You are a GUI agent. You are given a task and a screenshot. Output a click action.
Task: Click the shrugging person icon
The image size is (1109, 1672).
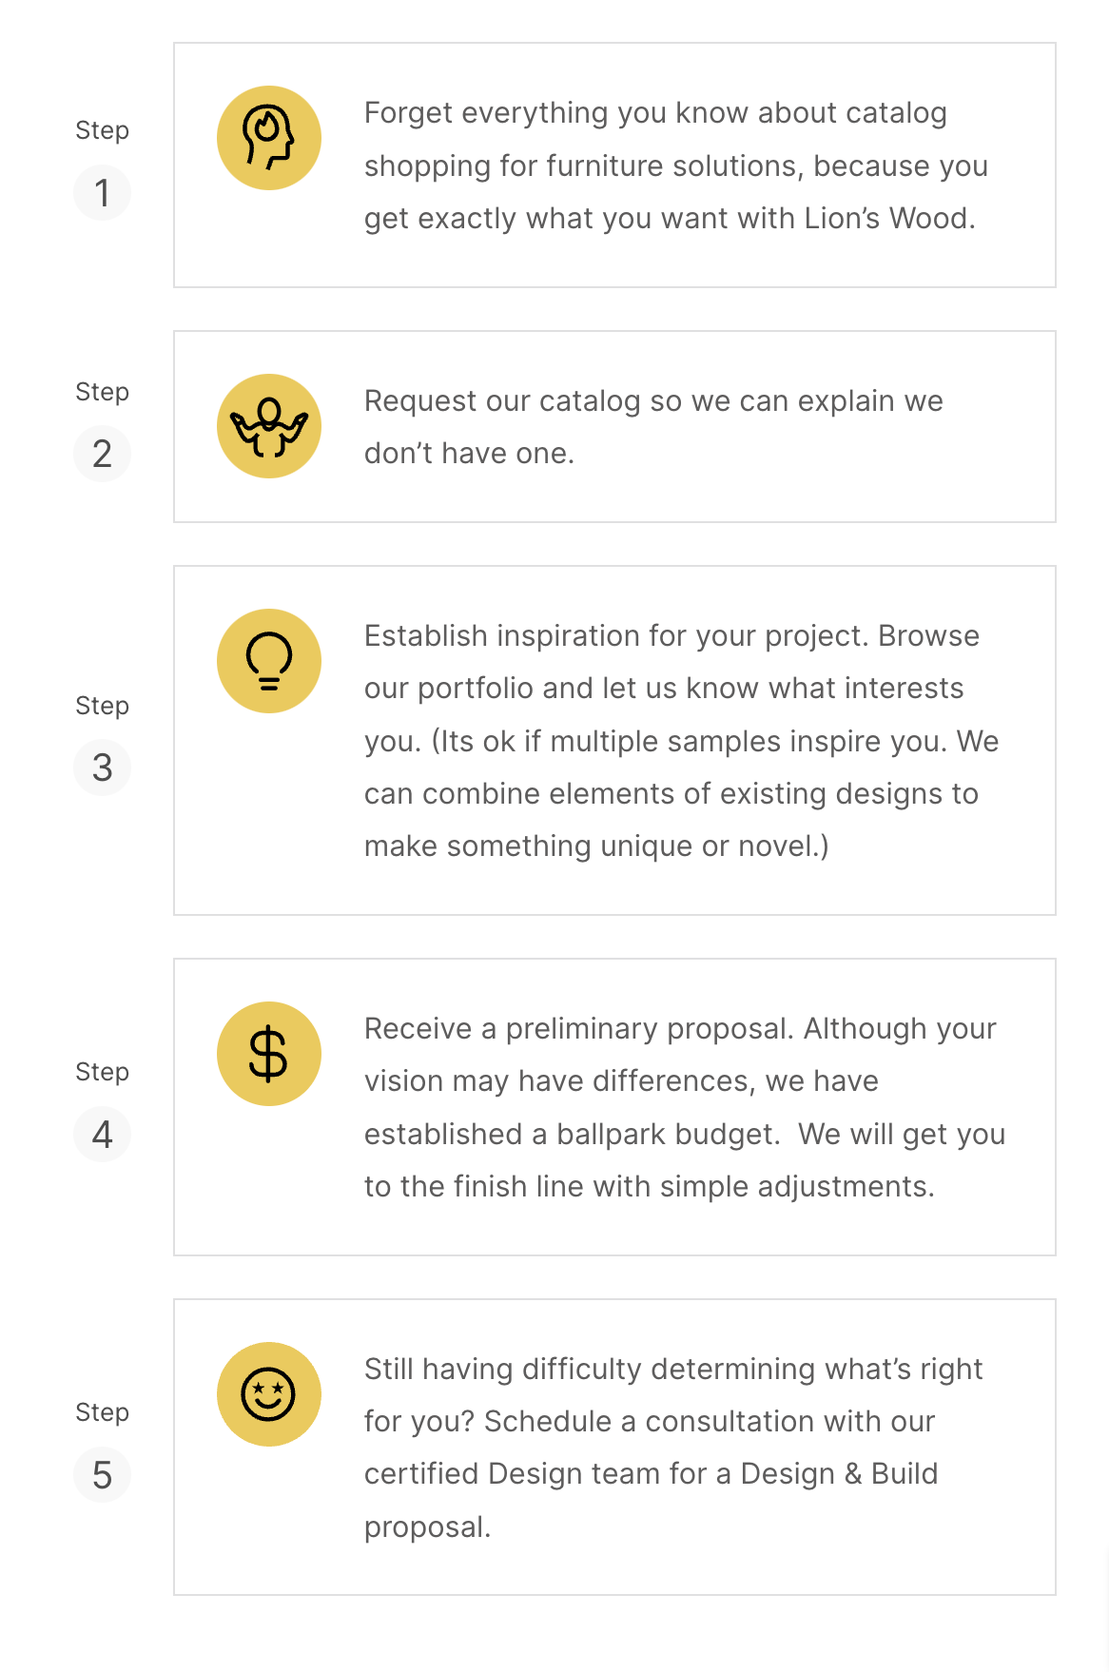pyautogui.click(x=269, y=426)
